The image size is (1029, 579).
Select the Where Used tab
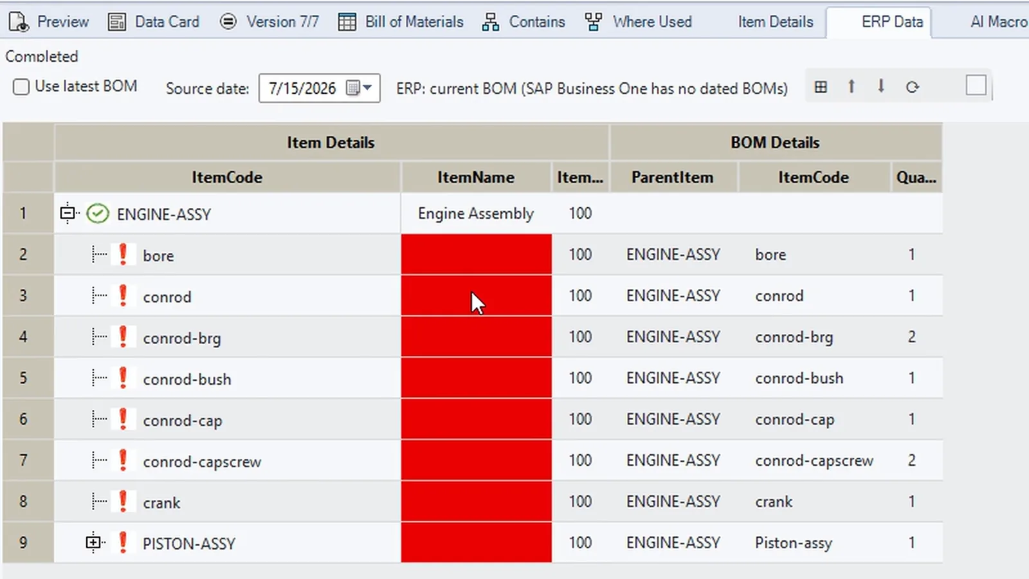point(639,22)
